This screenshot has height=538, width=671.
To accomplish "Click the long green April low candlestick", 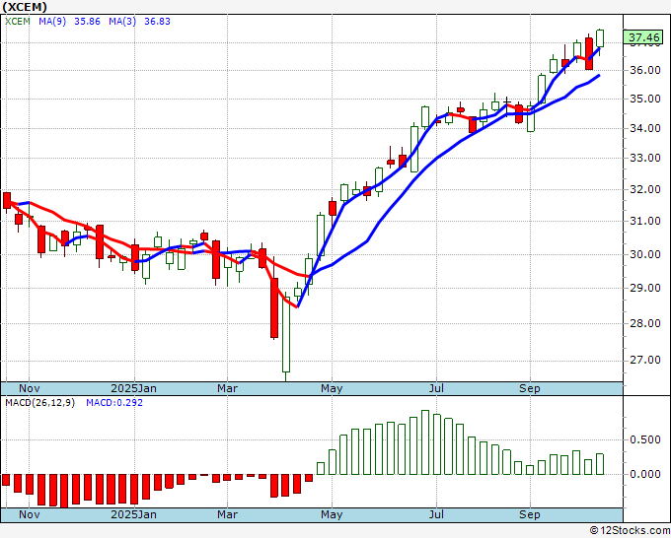I will [286, 335].
